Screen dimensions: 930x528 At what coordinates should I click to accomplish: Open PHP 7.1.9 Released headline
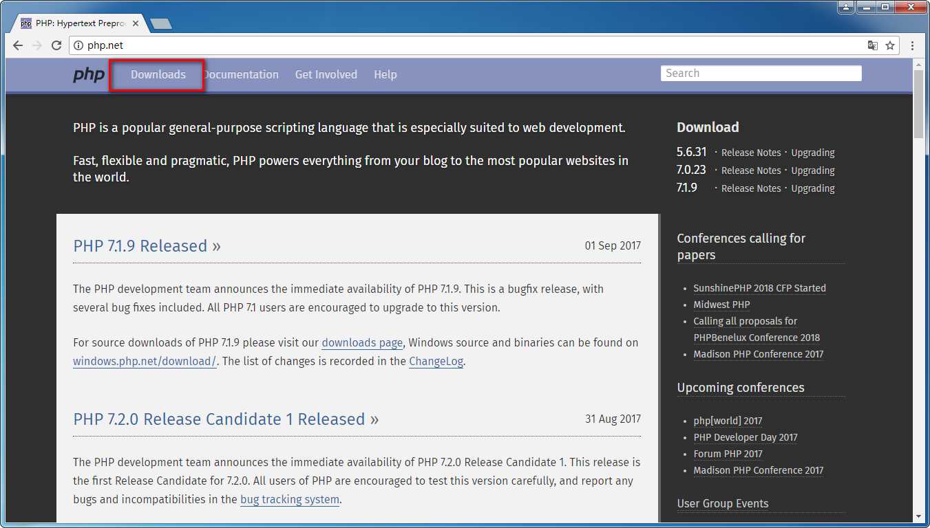[147, 246]
